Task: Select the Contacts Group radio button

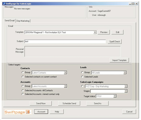Action: point(23,72)
